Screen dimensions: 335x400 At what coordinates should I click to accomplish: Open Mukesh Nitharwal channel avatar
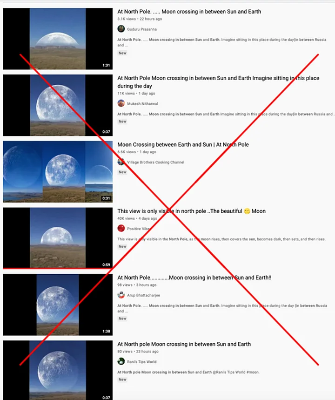click(121, 103)
